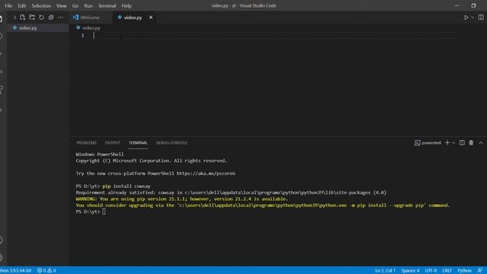Screen dimensions: 487x274
Task: Open the Terminal menu
Action: coord(107,5)
